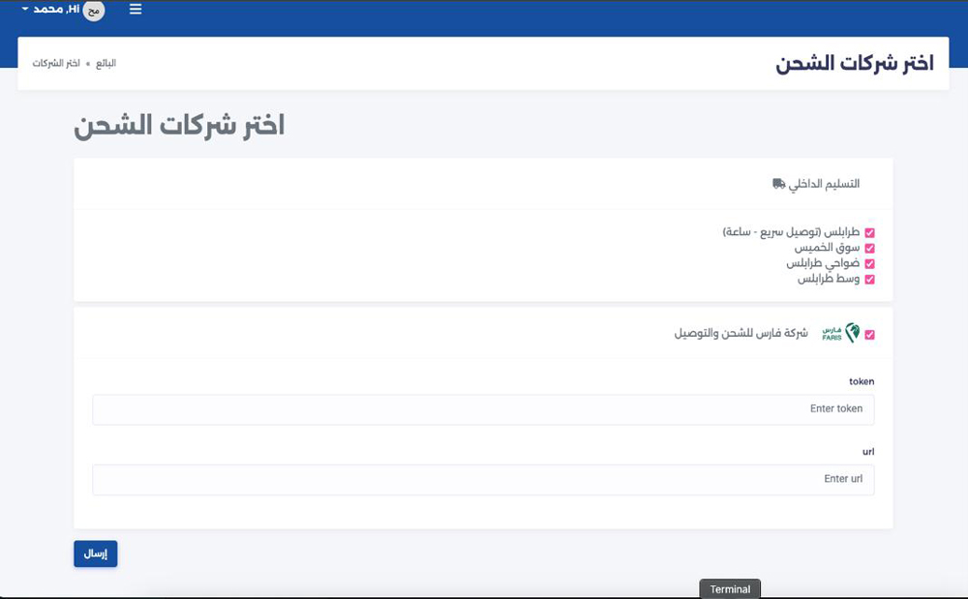Focus the Enter url input field
The height and width of the screenshot is (599, 968).
[x=483, y=479]
